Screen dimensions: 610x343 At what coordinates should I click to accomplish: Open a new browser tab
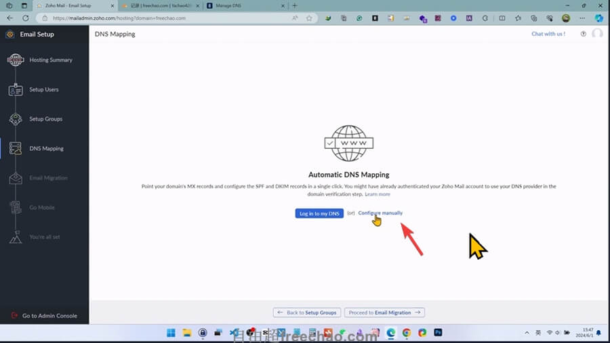click(294, 5)
